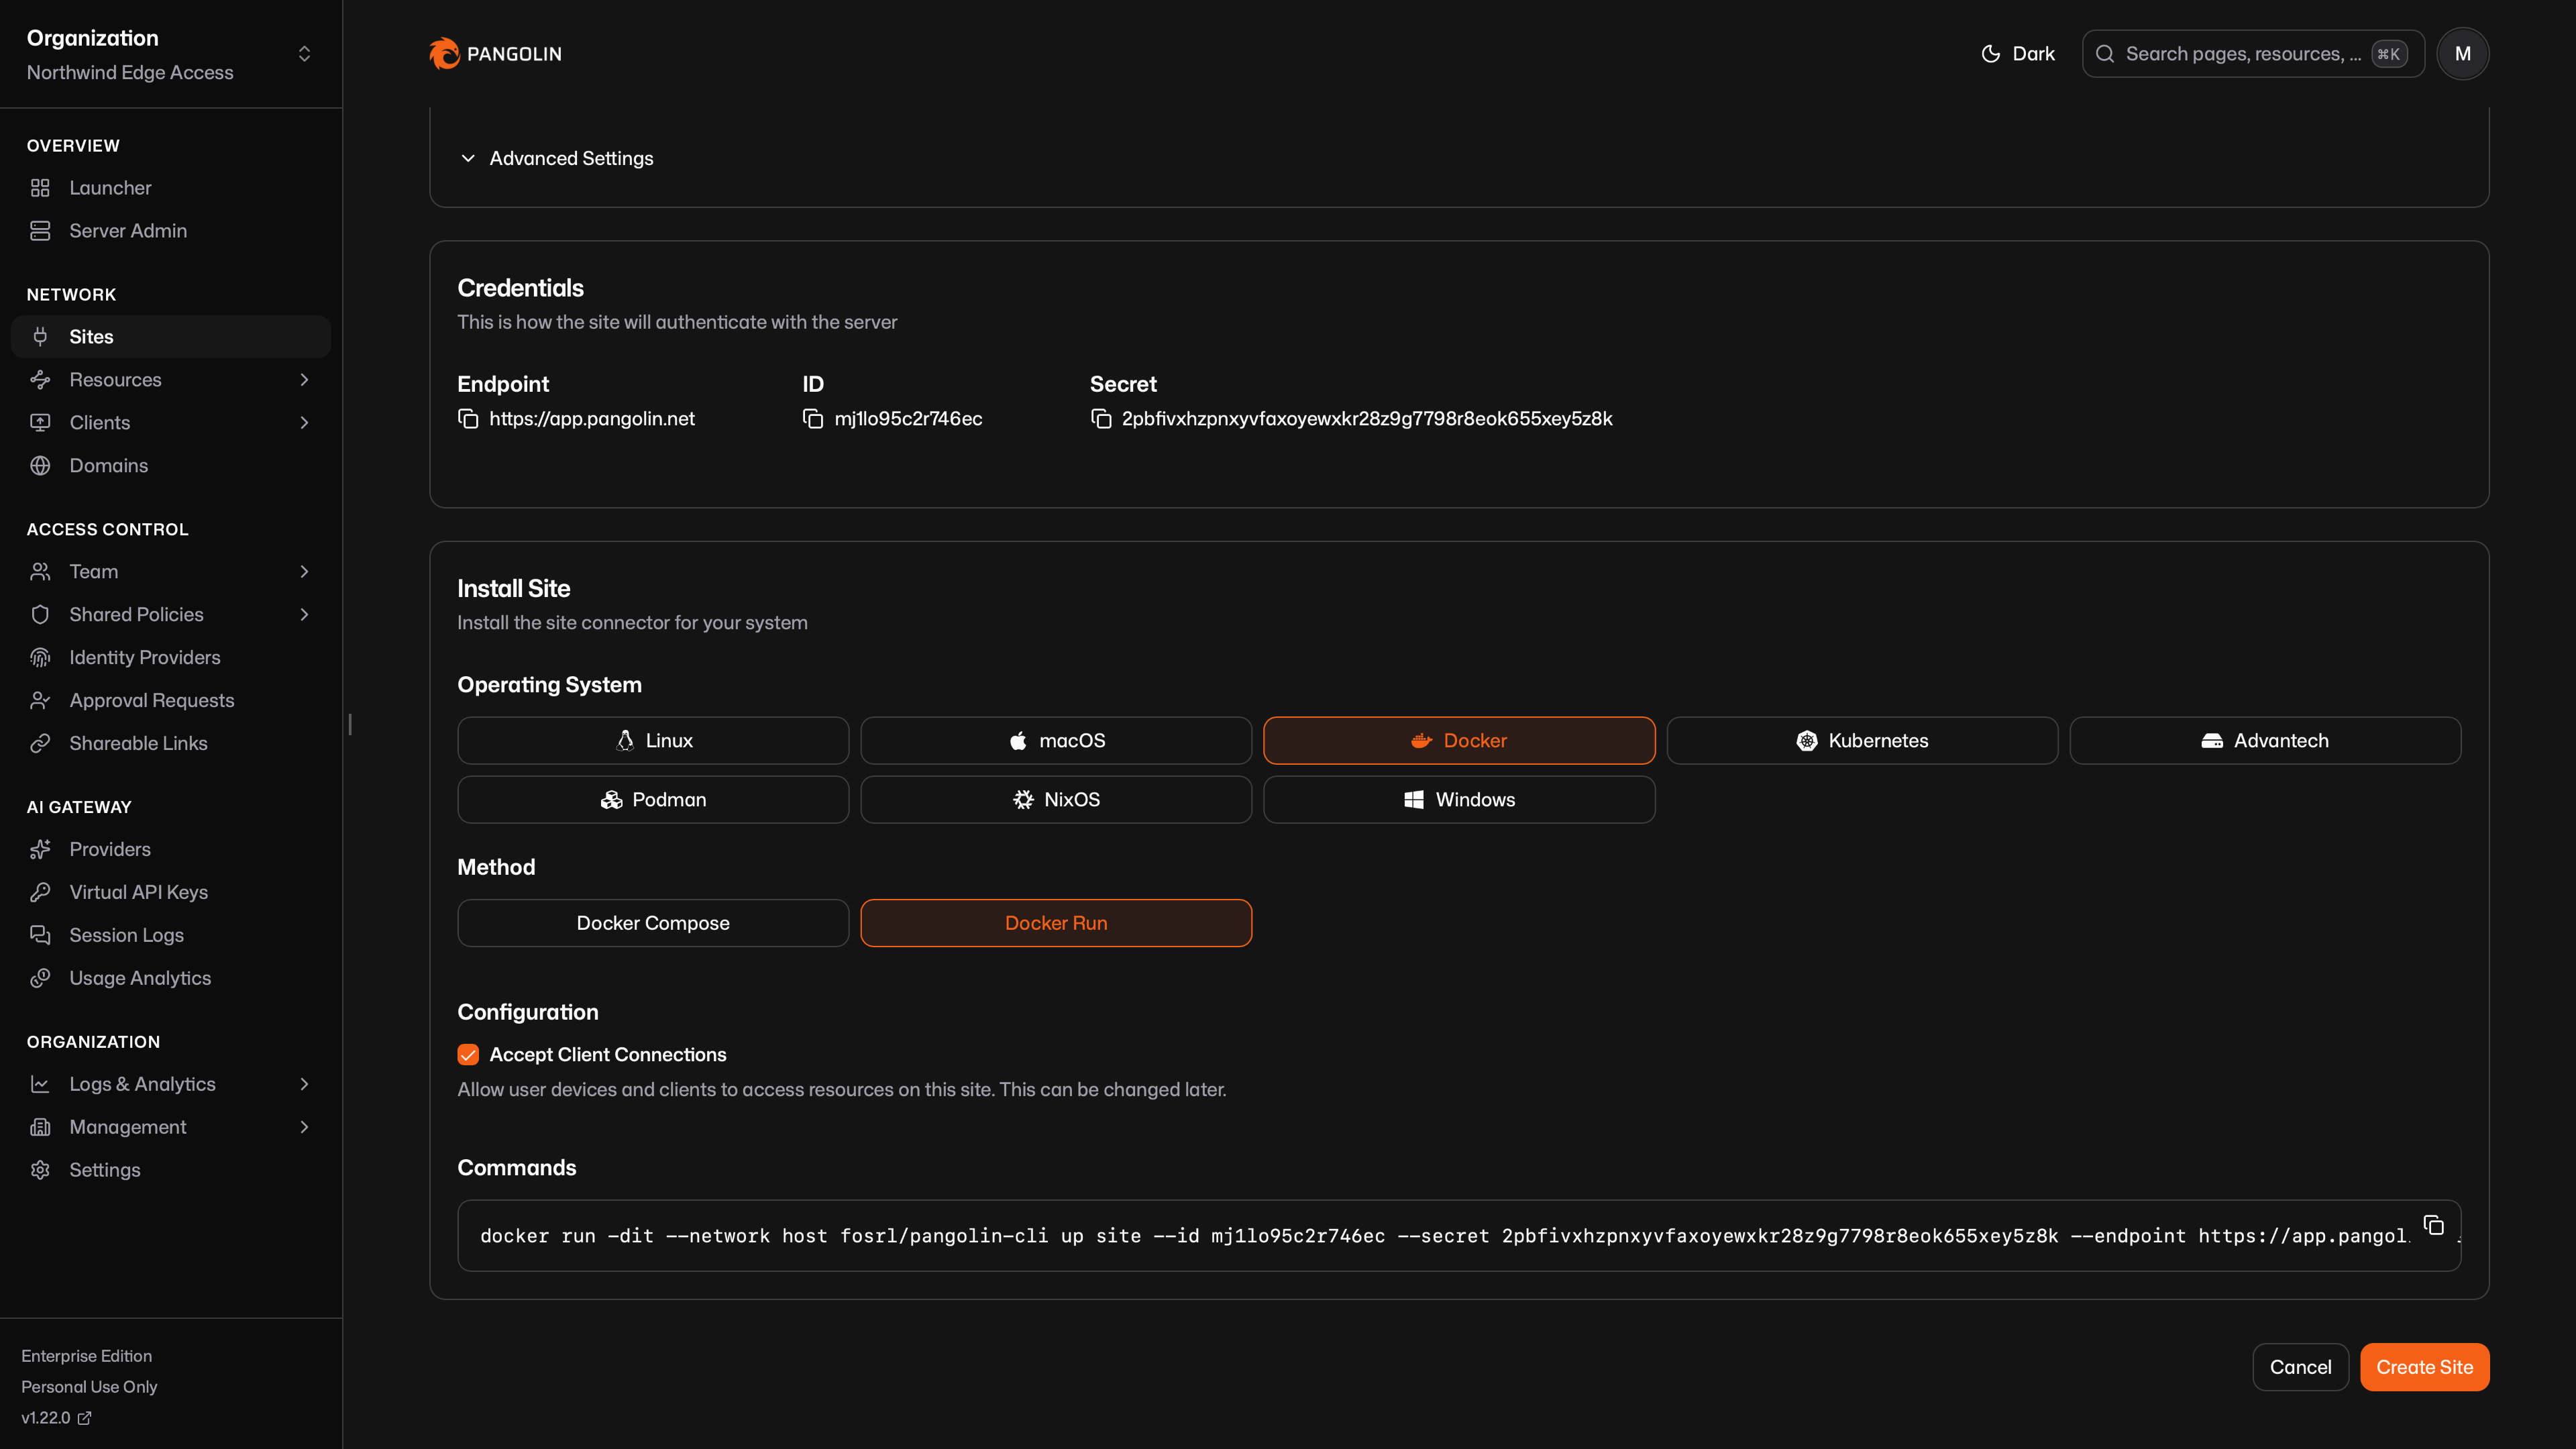Expand the Team submenu chevron
This screenshot has width=2576, height=1449.
pyautogui.click(x=304, y=572)
